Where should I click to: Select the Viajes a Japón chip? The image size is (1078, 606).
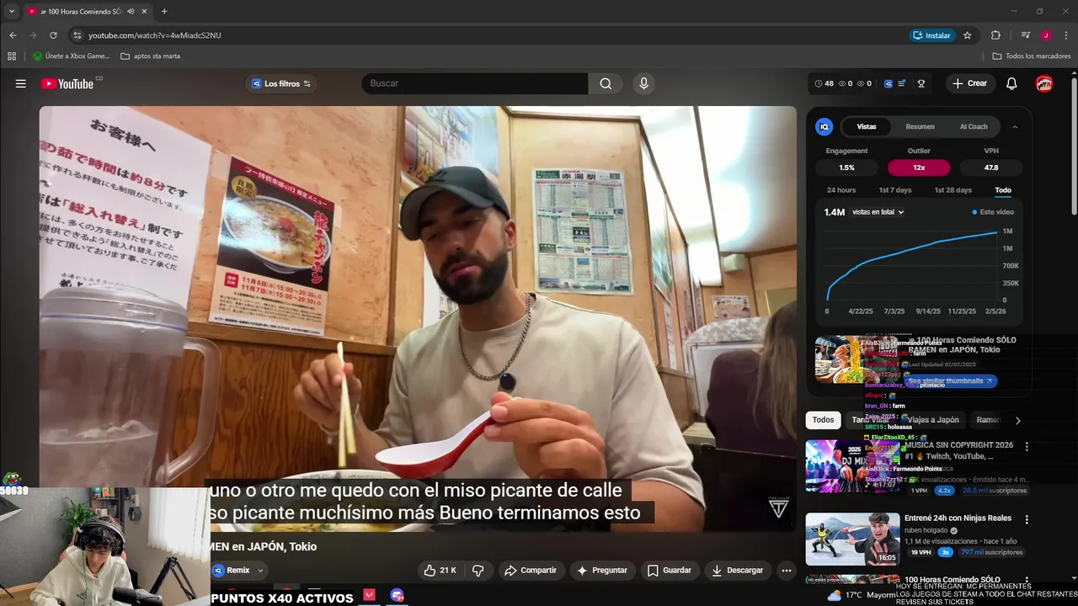[932, 420]
